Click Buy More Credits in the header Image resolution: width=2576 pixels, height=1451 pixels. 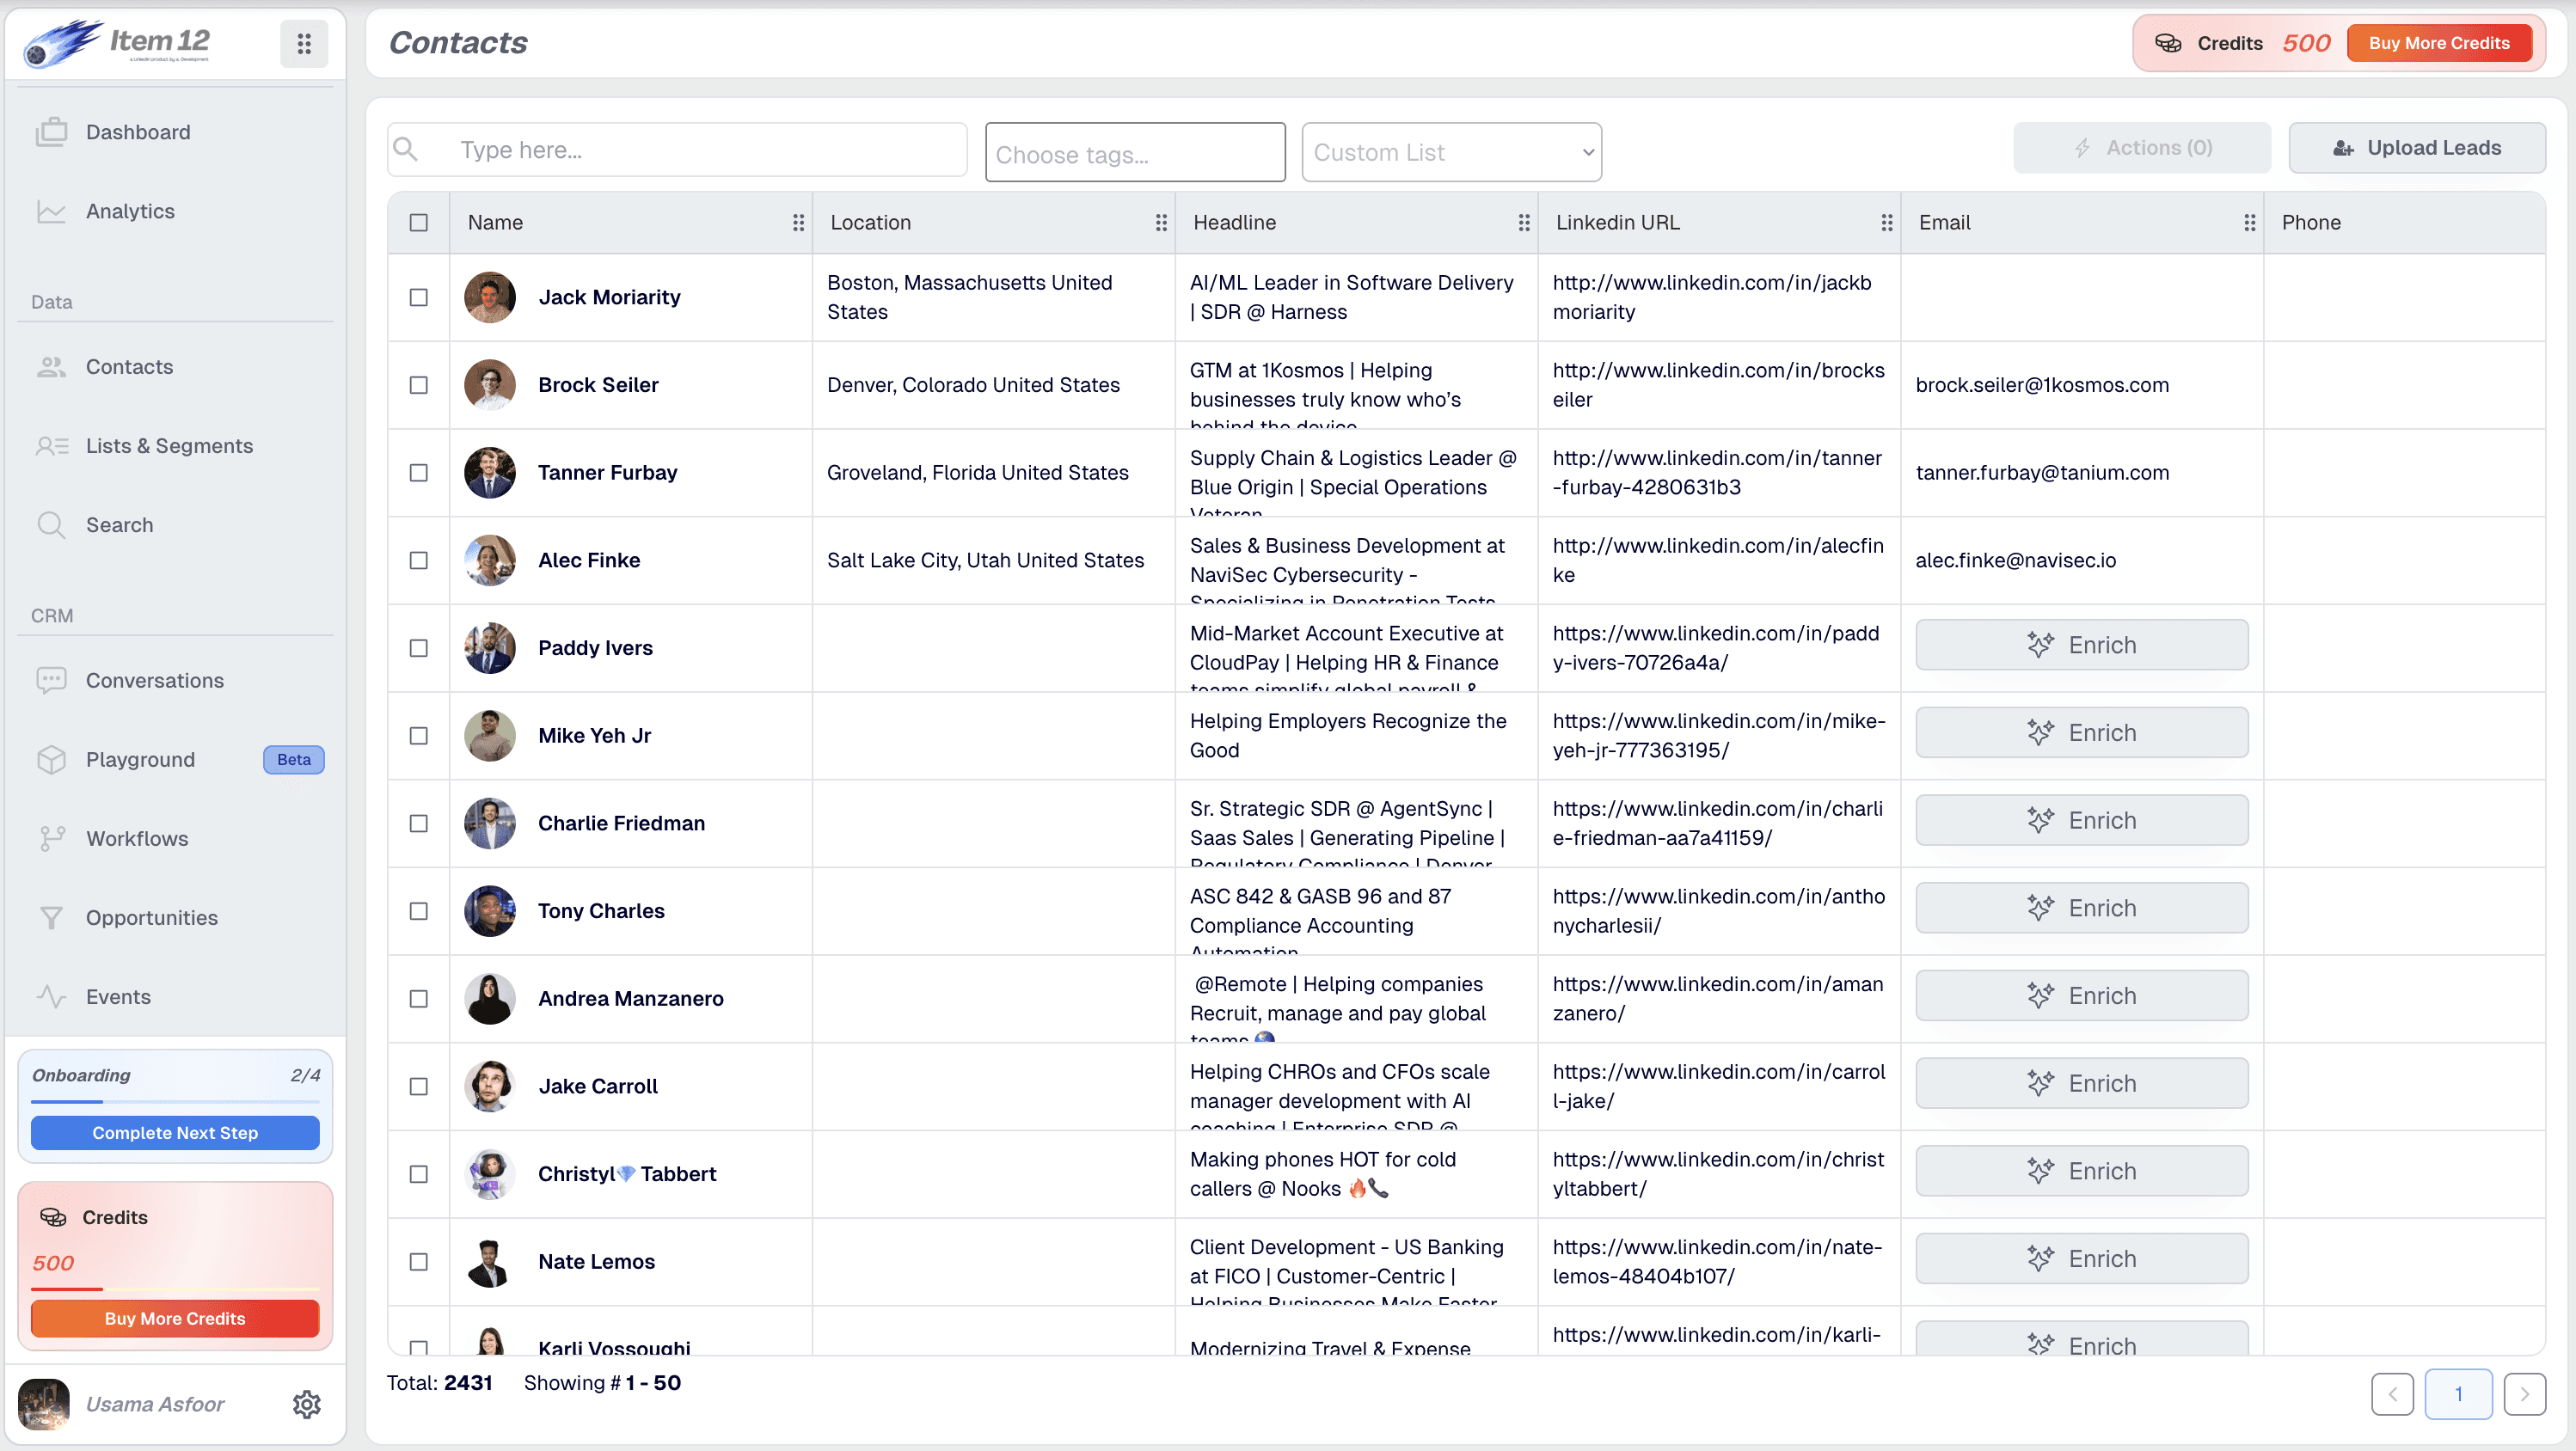tap(2440, 43)
